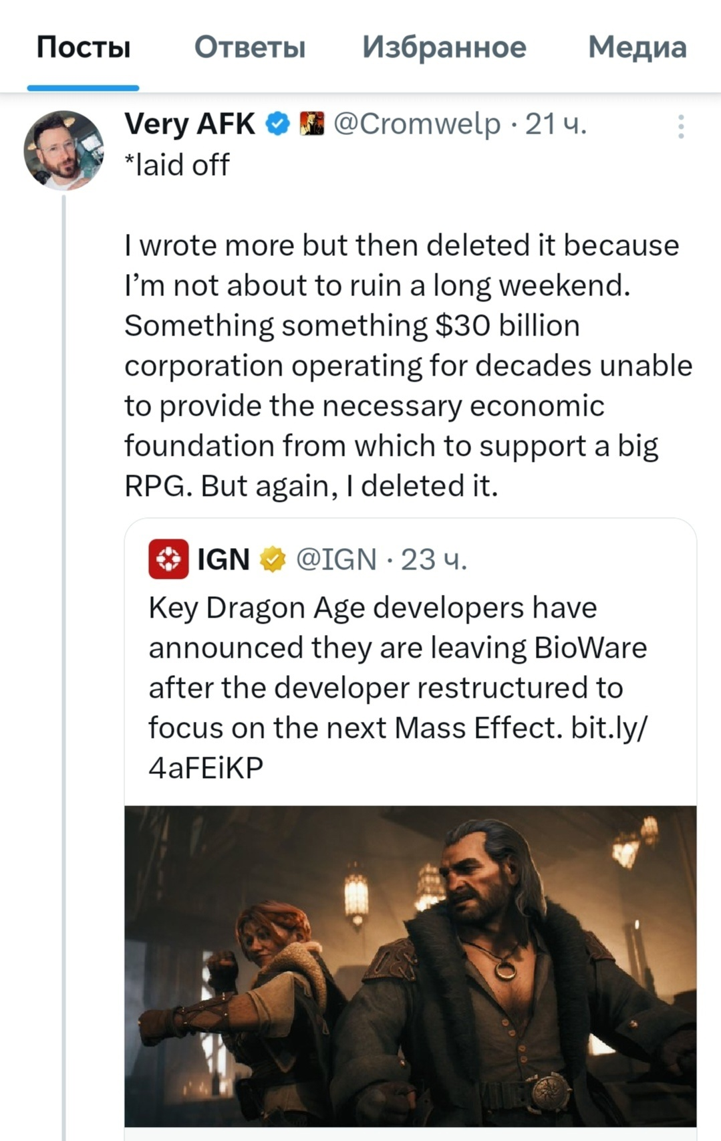This screenshot has width=721, height=1141.
Task: Open the Dragon Age screenshot image
Action: pos(410,966)
